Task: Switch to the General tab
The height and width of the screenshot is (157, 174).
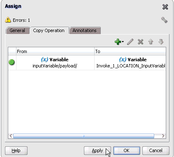Action: click(17, 30)
